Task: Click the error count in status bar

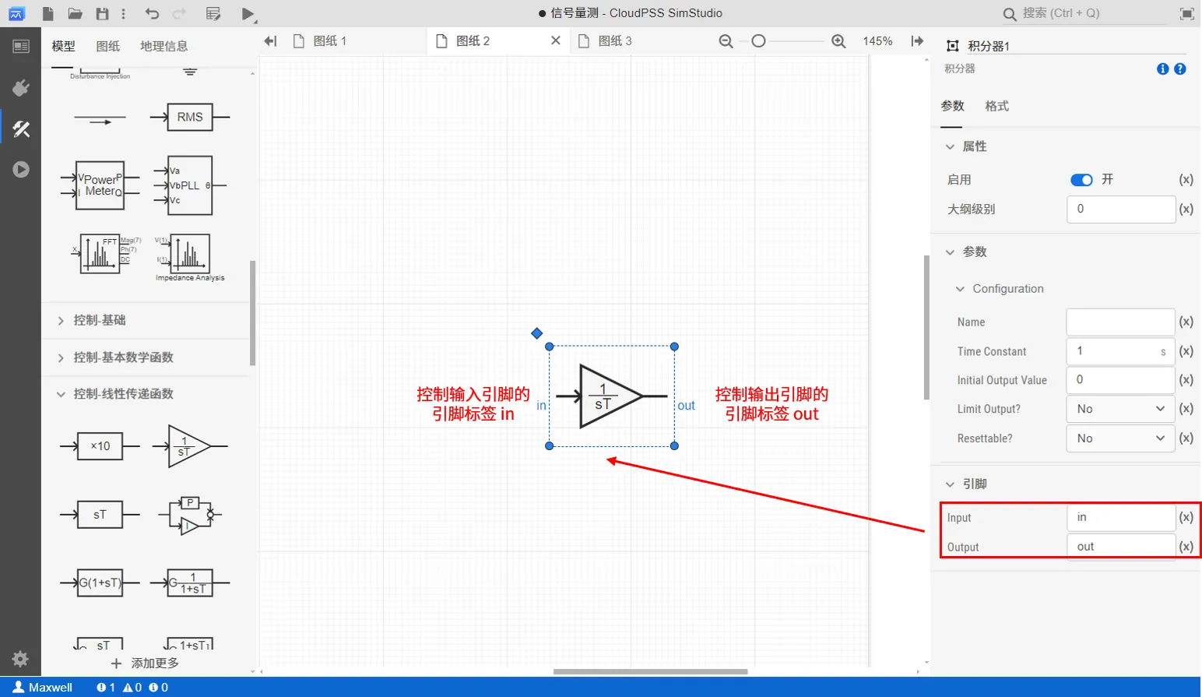Action: [106, 687]
